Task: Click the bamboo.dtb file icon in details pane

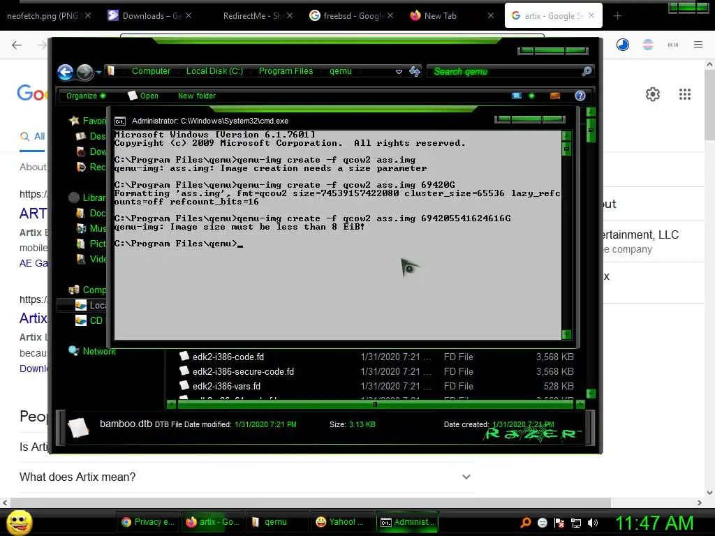Action: (x=78, y=428)
